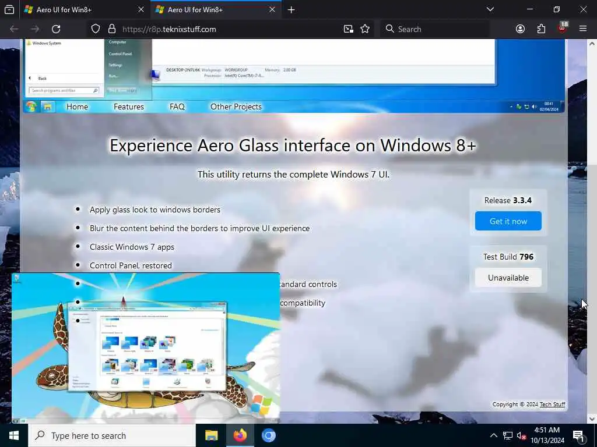Open the tracking protection shield icon
This screenshot has height=447, width=597.
(x=96, y=29)
